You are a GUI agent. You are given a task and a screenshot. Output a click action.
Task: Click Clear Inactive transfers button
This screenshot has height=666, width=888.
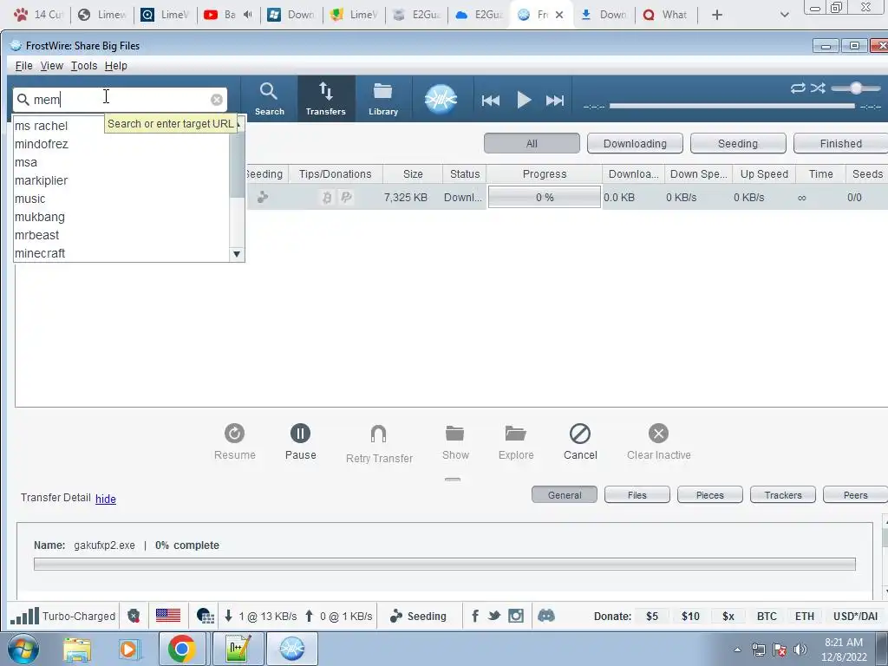point(659,441)
